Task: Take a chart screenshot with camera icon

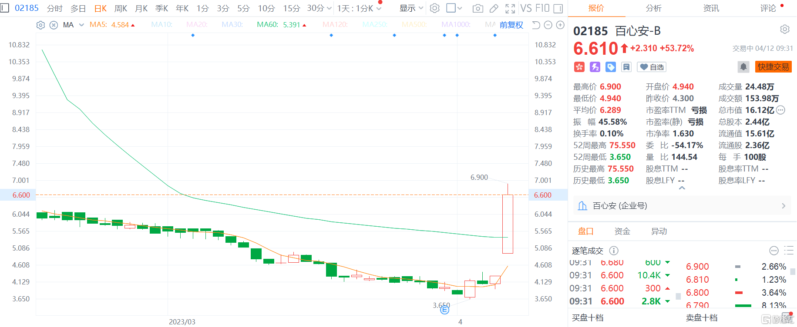Action: point(478,8)
